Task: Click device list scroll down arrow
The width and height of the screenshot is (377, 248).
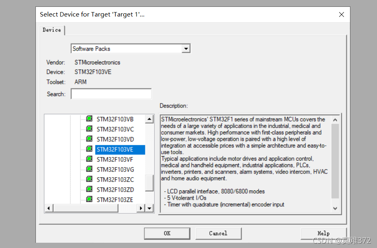Action: (x=149, y=208)
